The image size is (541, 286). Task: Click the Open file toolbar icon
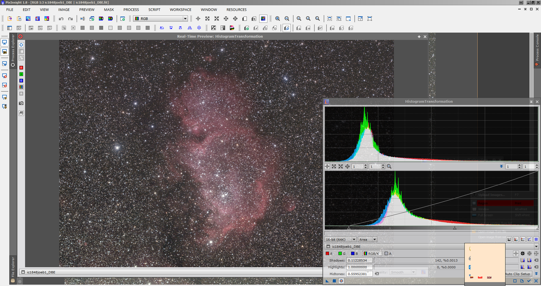coord(10,19)
